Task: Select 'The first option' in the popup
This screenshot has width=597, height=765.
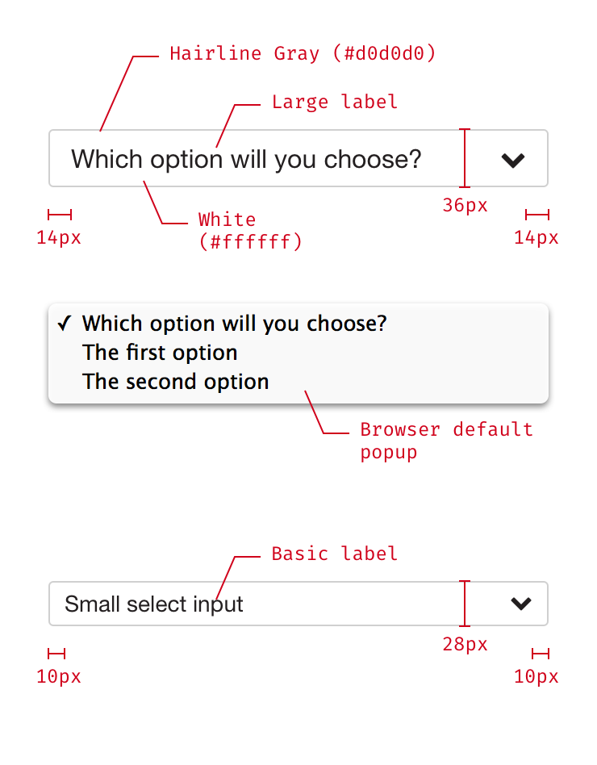Action: pos(160,353)
